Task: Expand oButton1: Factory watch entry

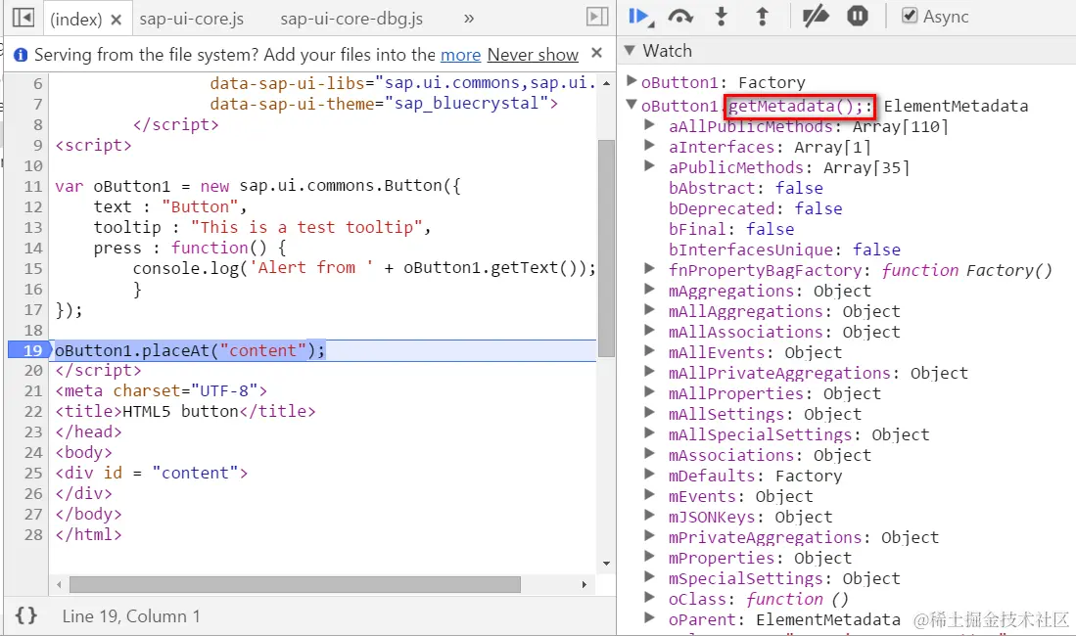Action: tap(632, 81)
